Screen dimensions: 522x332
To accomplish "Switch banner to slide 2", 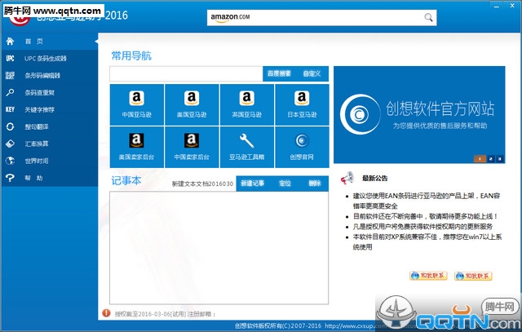I will (x=491, y=159).
